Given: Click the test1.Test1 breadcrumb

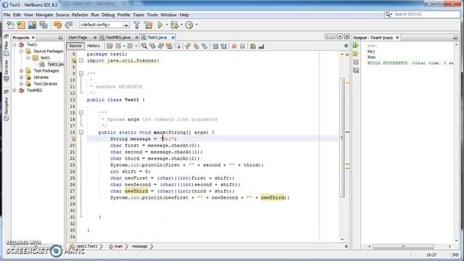Looking at the screenshot, I should 87,246.
